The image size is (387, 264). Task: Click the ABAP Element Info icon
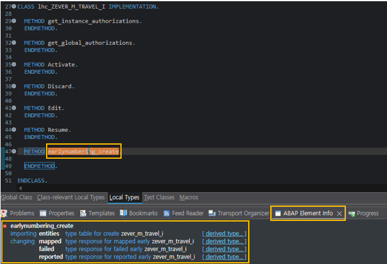click(x=278, y=214)
